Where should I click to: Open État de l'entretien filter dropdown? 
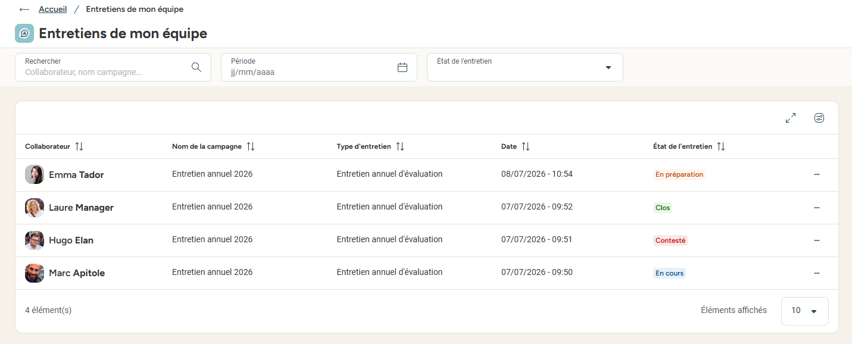pos(525,67)
